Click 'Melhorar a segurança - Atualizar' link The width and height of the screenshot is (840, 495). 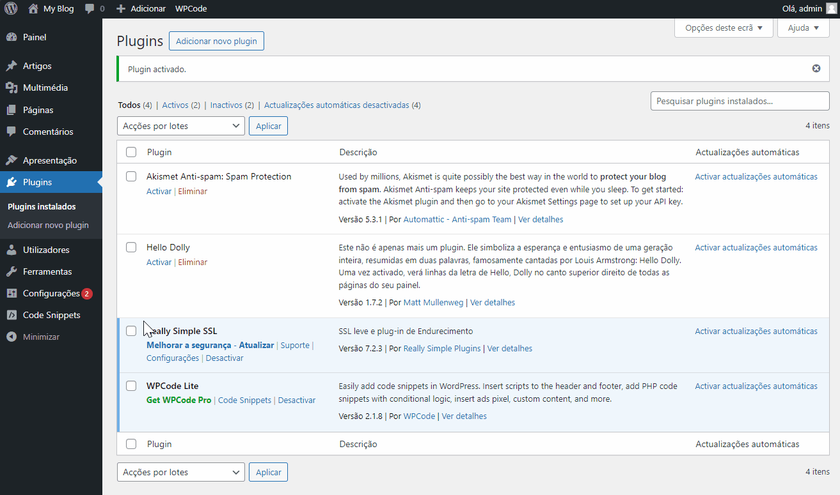tap(210, 346)
